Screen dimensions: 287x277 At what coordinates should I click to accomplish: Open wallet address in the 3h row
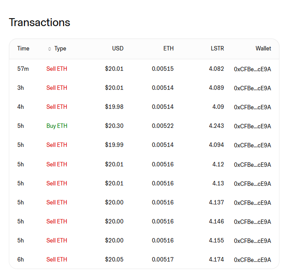click(x=253, y=88)
